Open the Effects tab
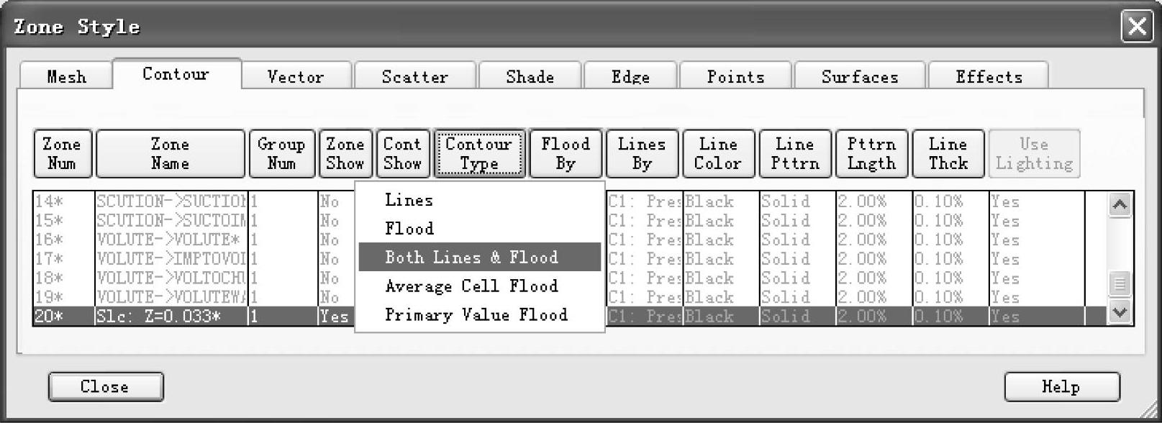The image size is (1162, 423). (989, 76)
